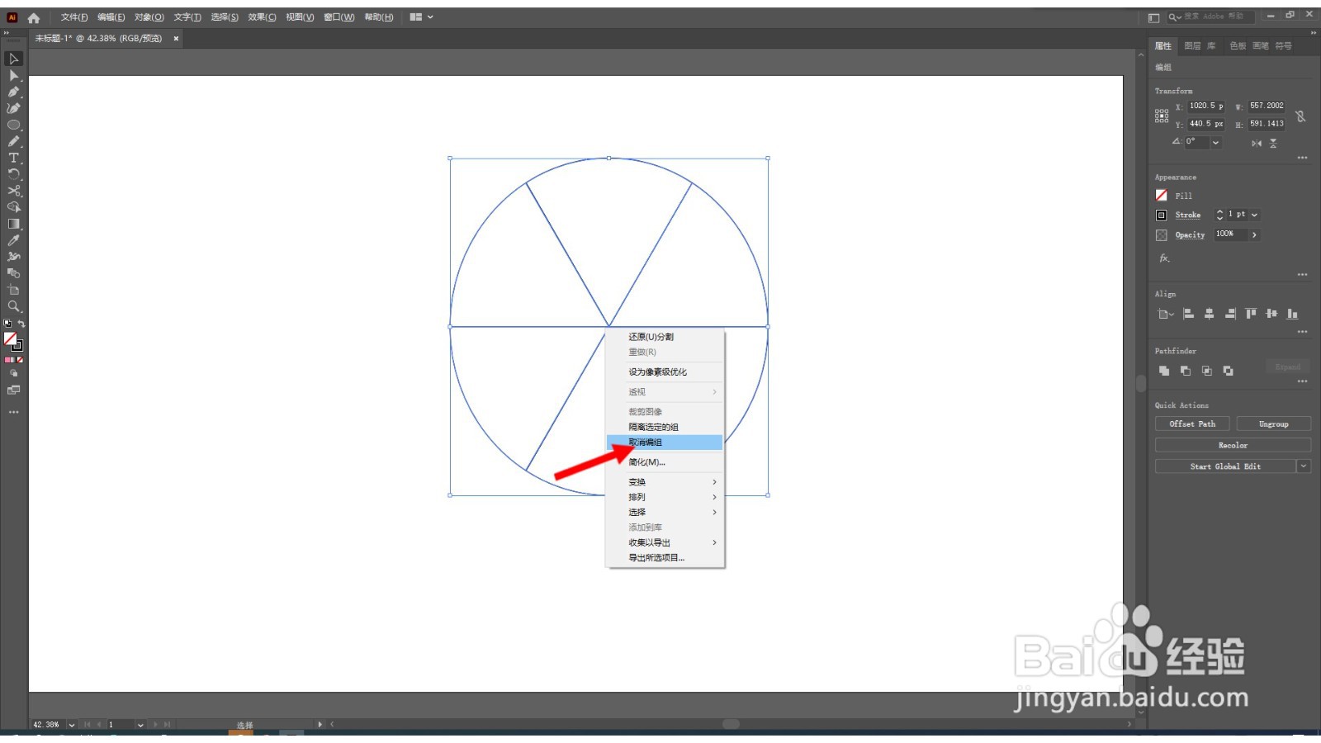Align selection to vertical top

pos(1251,314)
